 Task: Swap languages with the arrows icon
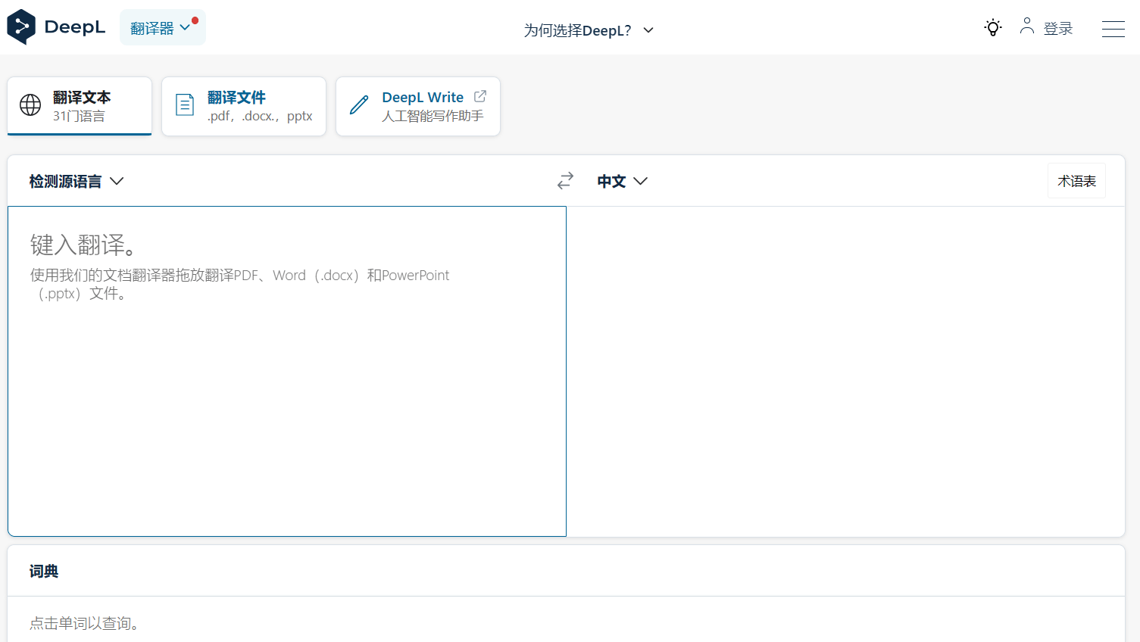point(565,181)
